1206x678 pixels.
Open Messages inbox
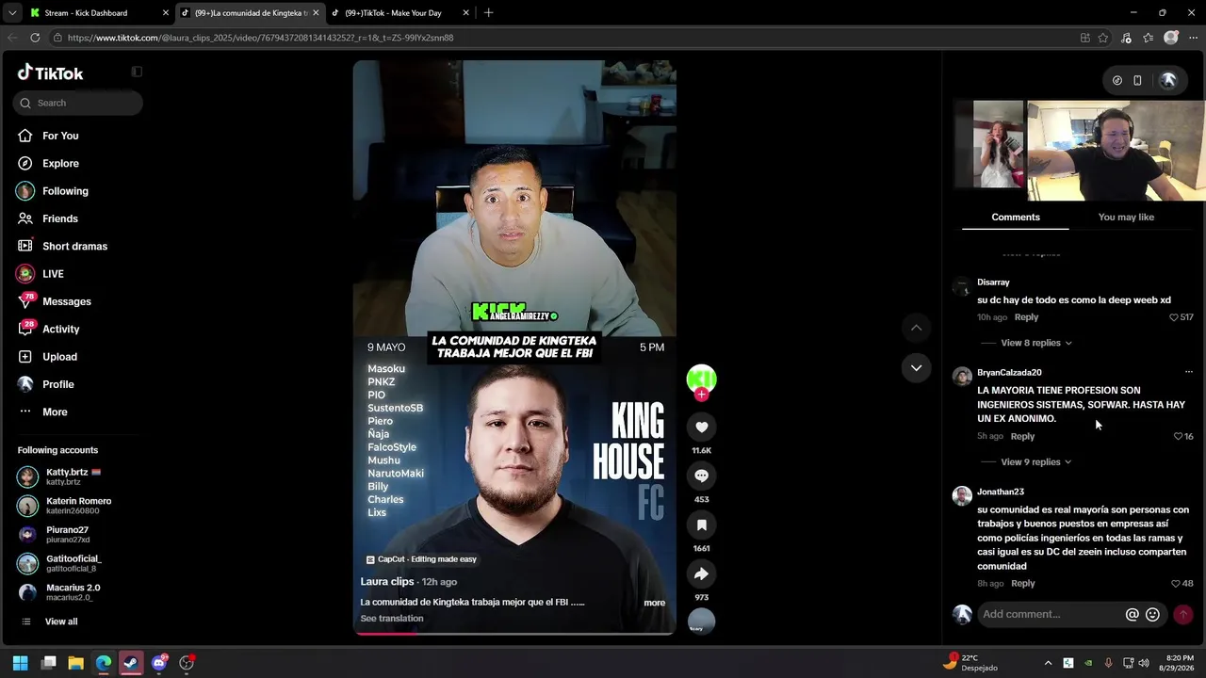[x=66, y=301]
